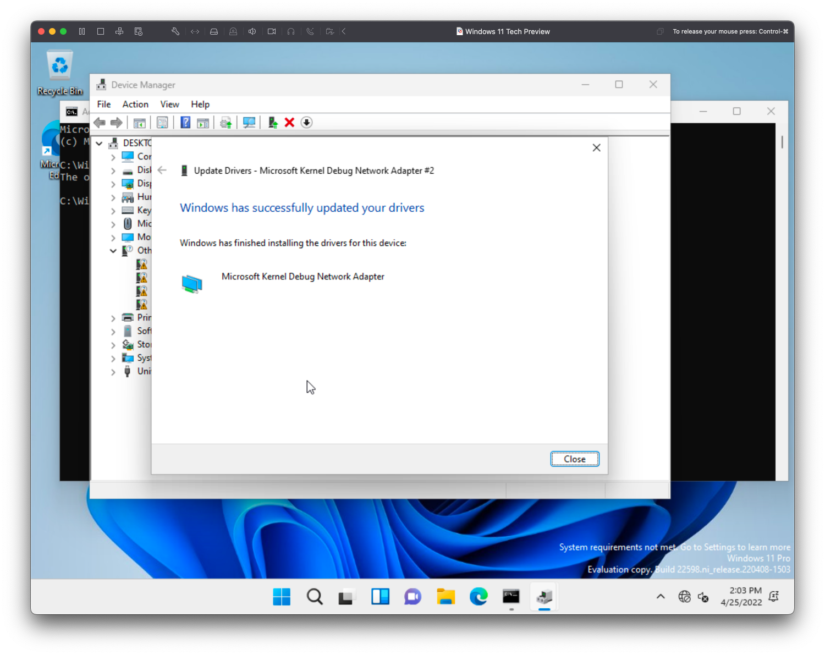Click the network arrows icon in VM toolbar

coord(195,31)
